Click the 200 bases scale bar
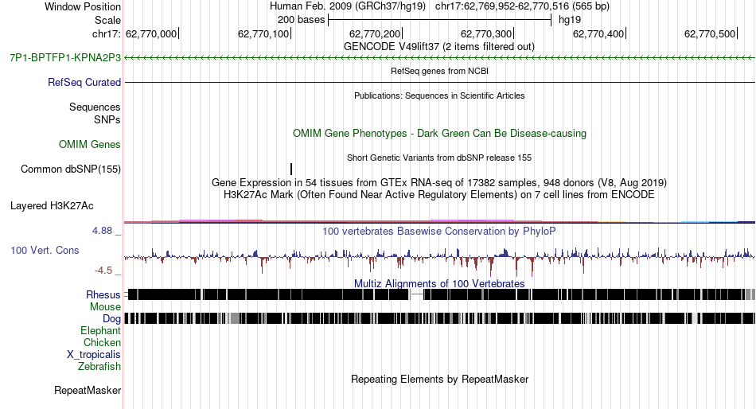 [439, 20]
